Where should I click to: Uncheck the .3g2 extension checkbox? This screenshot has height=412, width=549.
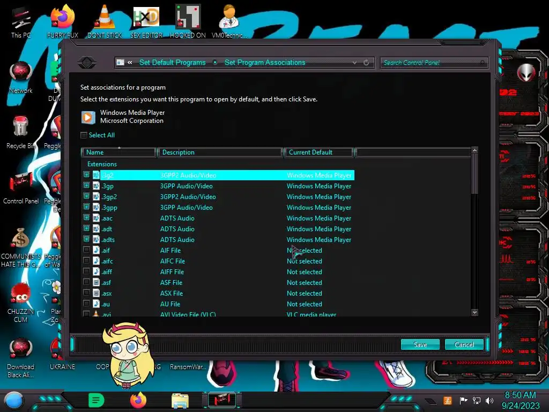(x=86, y=175)
